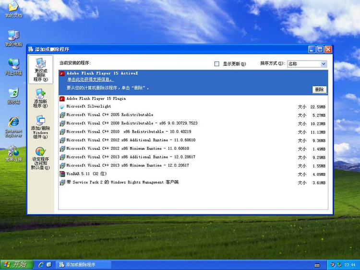The width and height of the screenshot is (360, 270).
Task: Click the 4.09MB size value for WinRAR
Action: coord(319,174)
